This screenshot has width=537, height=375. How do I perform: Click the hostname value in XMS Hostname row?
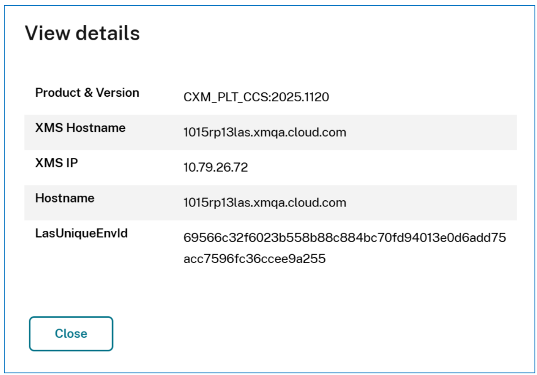pos(265,132)
